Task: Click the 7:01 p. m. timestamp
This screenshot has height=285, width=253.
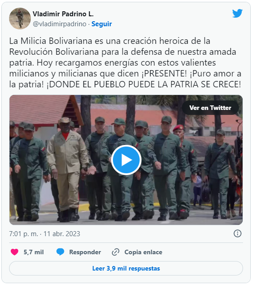Action: tap(24, 234)
